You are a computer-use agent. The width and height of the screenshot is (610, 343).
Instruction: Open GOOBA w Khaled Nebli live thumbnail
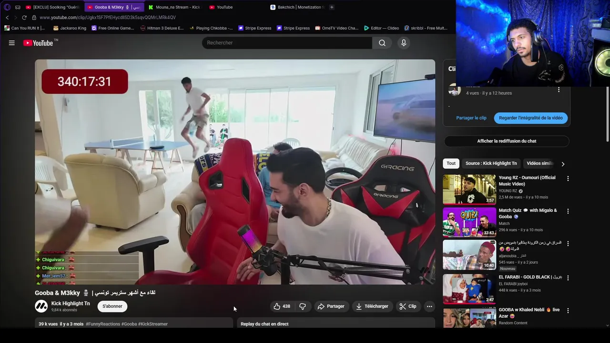[x=469, y=318]
